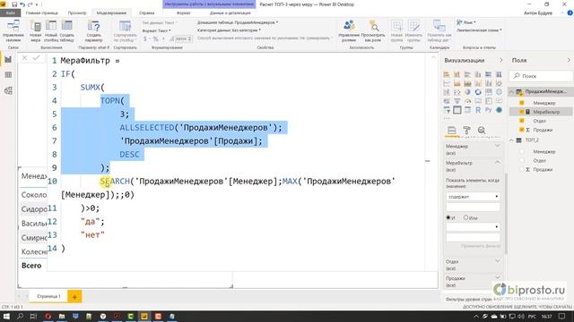574x322 pixels.
Task: Open the Файл tab
Action: point(11,13)
